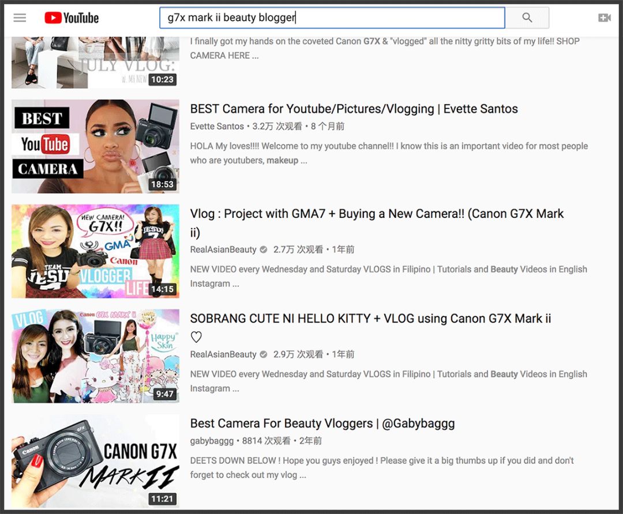This screenshot has width=623, height=514.
Task: Open the JULY VLOG video thumbnail
Action: (95, 62)
